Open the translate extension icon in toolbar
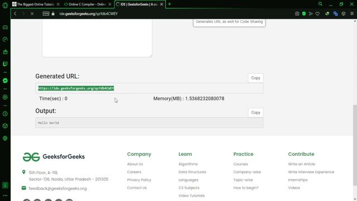This screenshot has height=201, width=357. (x=335, y=13)
